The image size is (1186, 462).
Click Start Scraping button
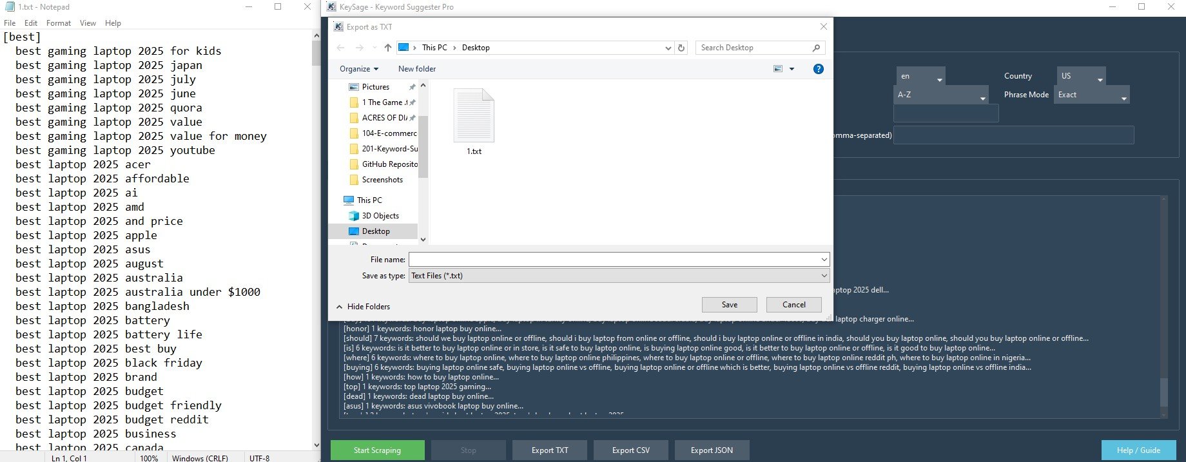(377, 450)
